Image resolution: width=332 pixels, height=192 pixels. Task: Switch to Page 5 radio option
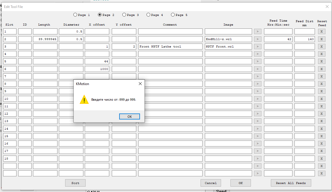tap(173, 15)
